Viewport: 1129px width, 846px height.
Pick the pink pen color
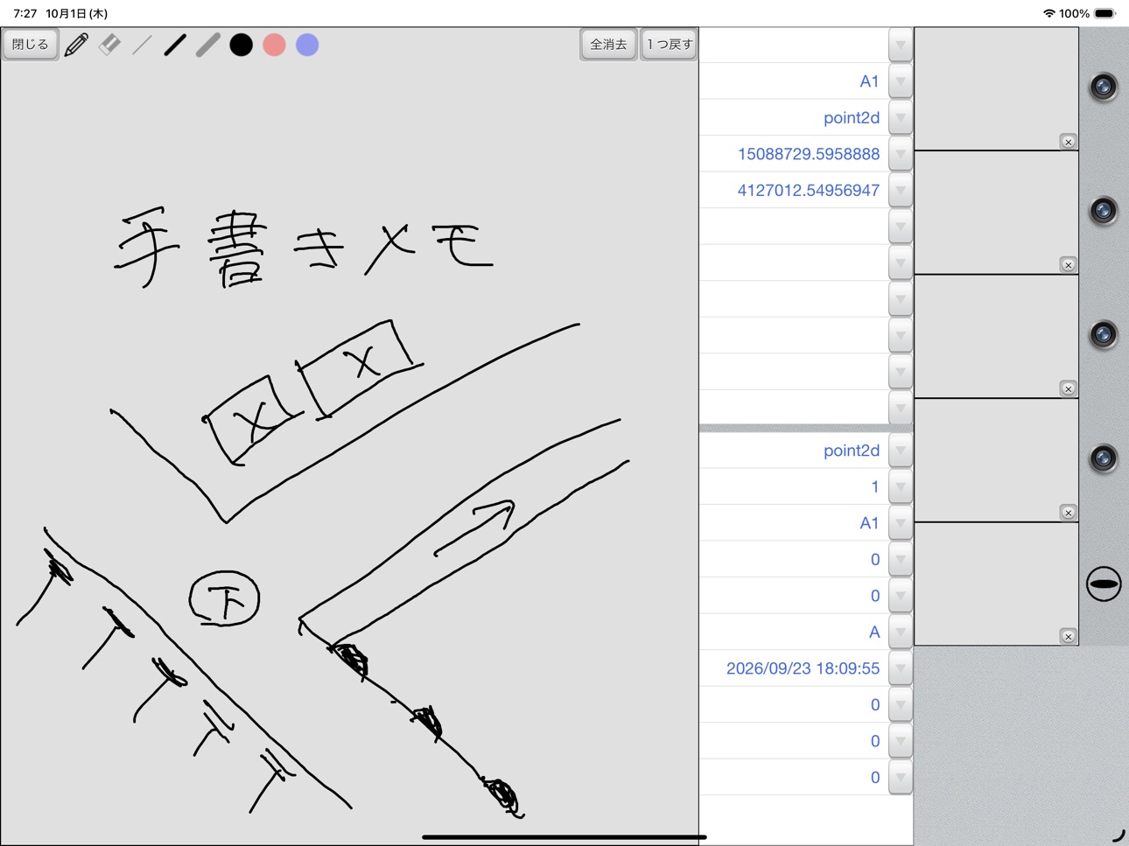(274, 45)
